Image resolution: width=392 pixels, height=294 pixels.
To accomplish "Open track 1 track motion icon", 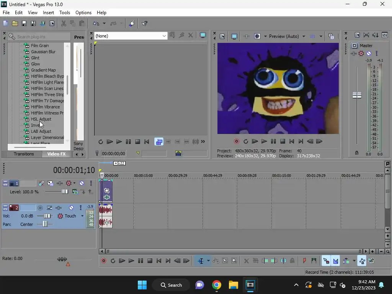I will (50, 183).
